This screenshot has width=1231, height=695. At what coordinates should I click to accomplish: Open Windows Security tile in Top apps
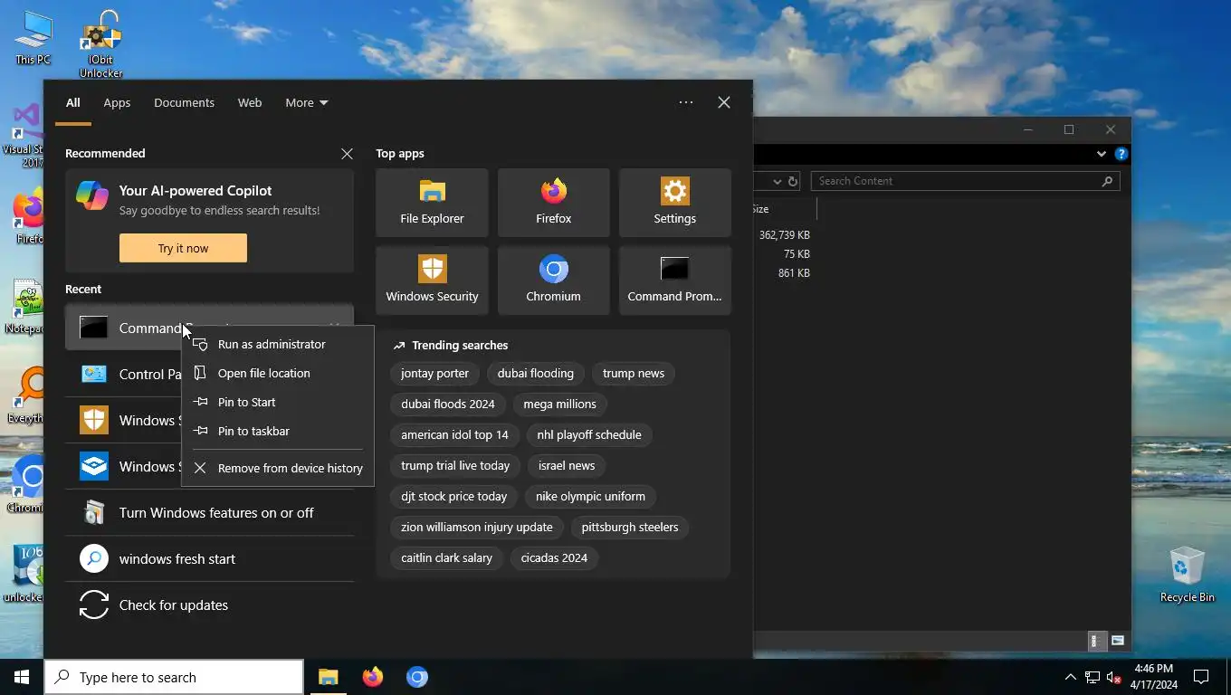click(432, 281)
